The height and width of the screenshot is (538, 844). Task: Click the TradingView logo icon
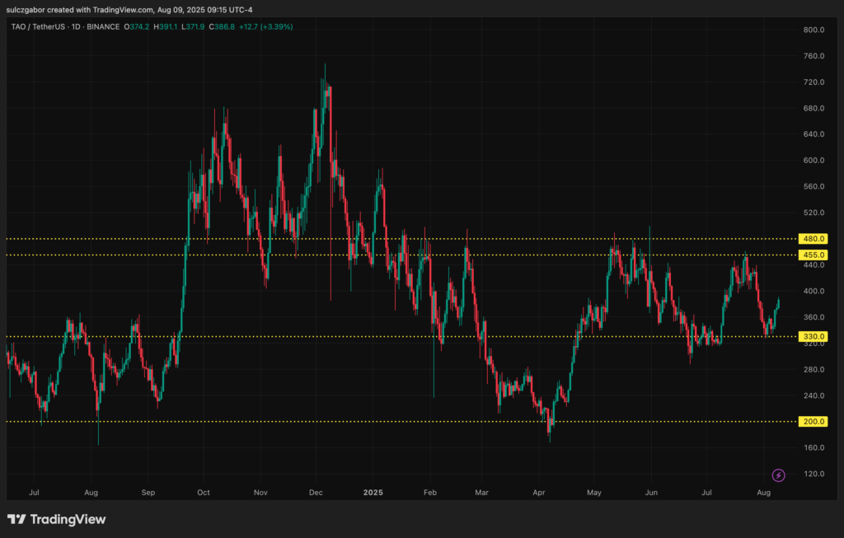tap(16, 519)
